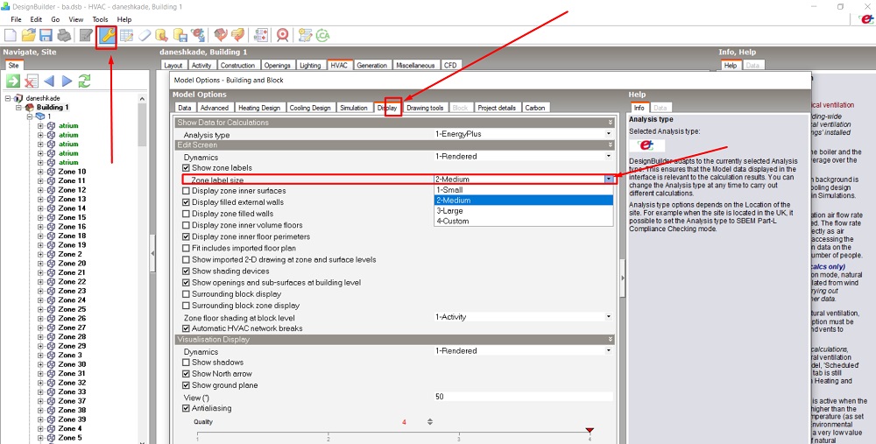This screenshot has height=444, width=876.
Task: Click the Open file folder icon
Action: click(x=29, y=36)
